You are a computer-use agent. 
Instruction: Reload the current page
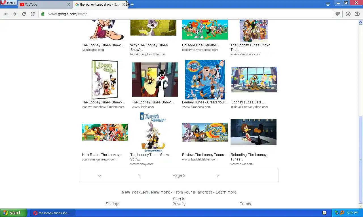(x=24, y=14)
